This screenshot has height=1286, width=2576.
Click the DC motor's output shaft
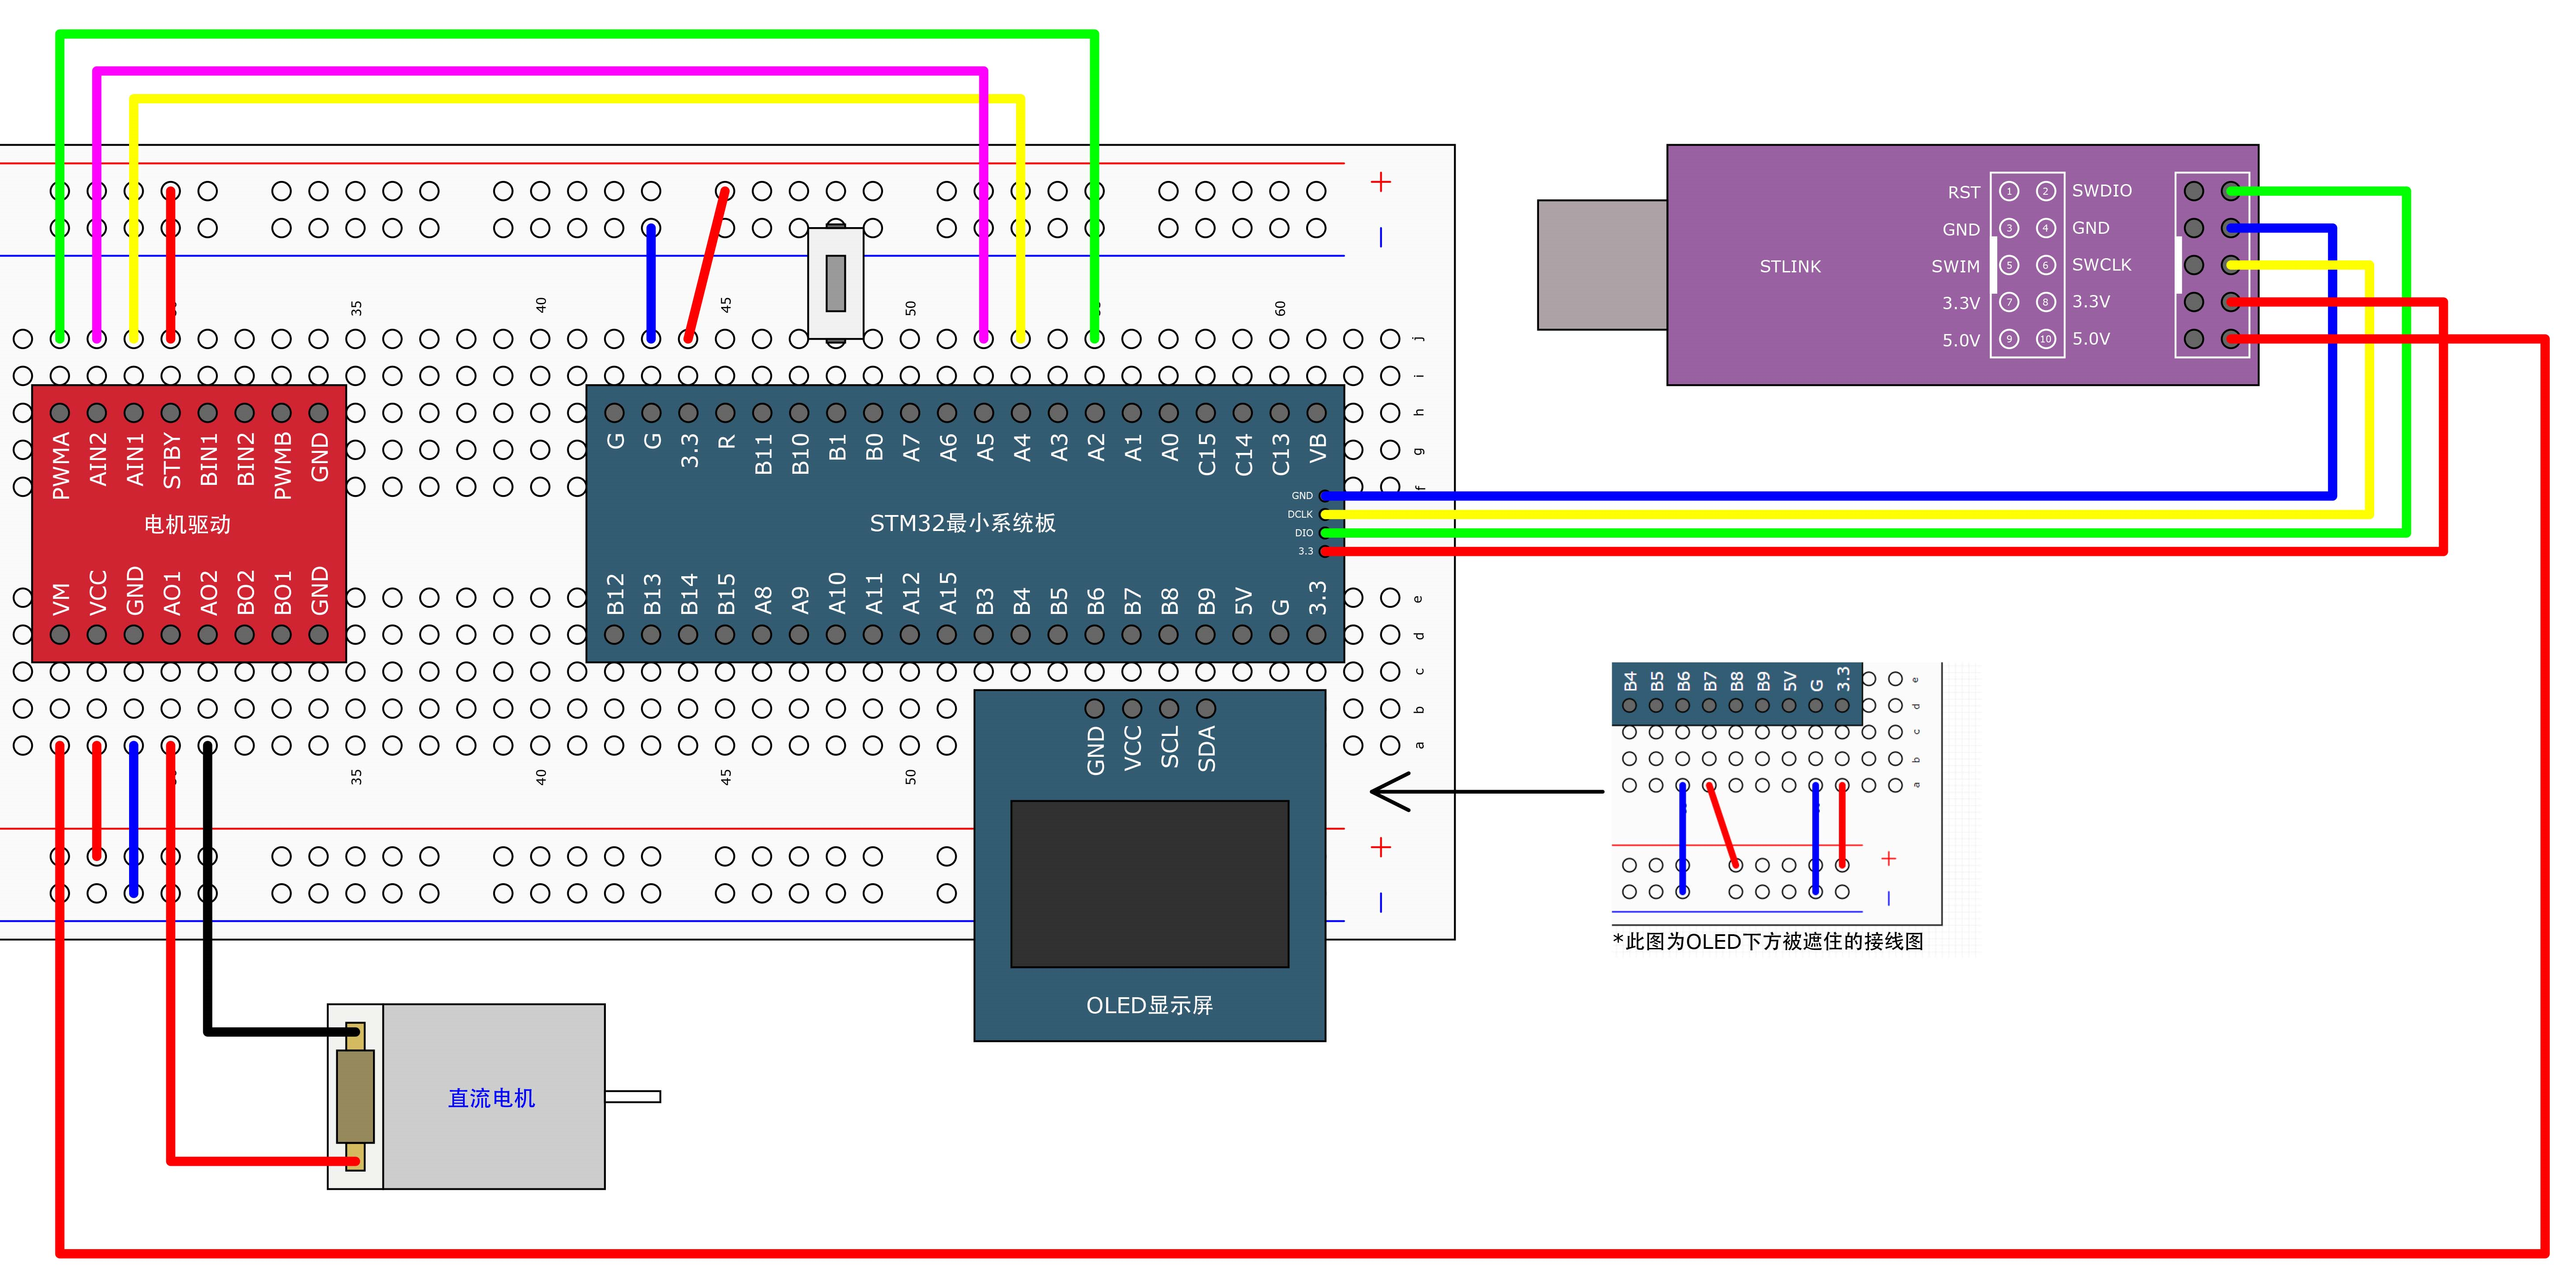[x=632, y=1097]
